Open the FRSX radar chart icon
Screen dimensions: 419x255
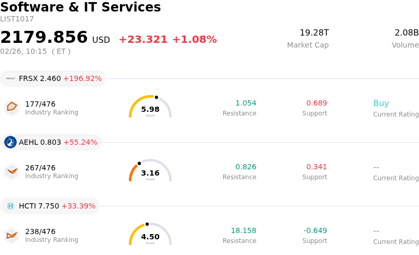(x=12, y=108)
